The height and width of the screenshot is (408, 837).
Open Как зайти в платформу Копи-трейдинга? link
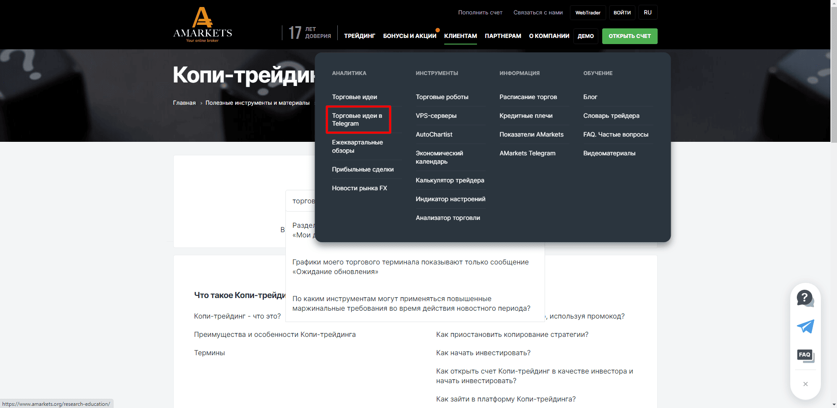506,399
